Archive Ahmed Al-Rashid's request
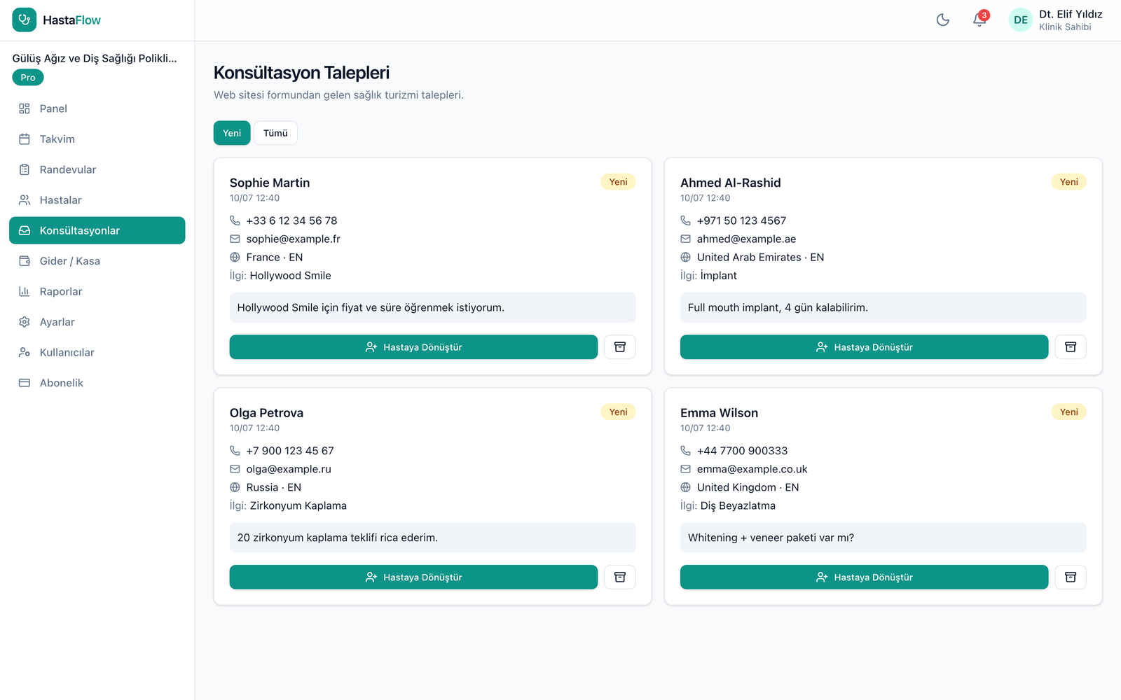 pyautogui.click(x=1071, y=347)
